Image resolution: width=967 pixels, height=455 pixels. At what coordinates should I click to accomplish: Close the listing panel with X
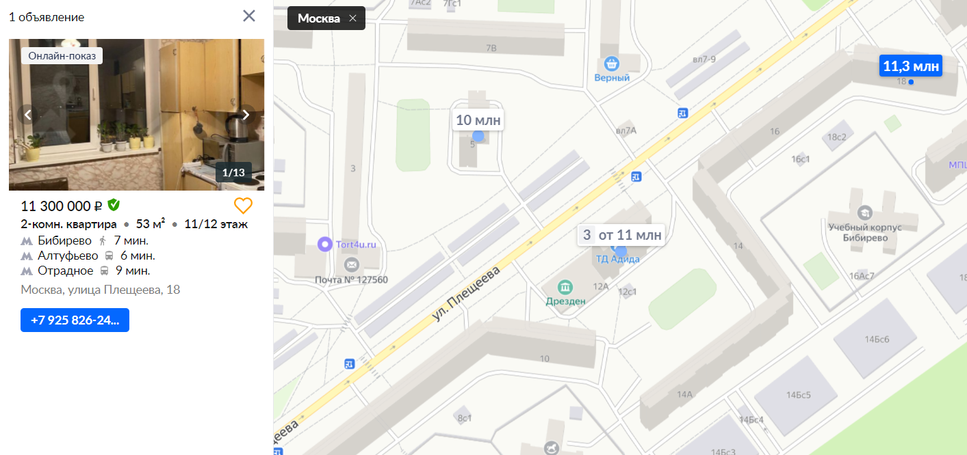coord(249,16)
